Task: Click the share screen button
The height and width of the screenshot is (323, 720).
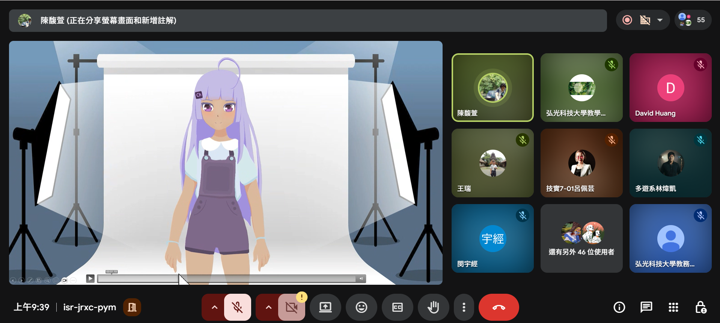Action: pos(325,307)
